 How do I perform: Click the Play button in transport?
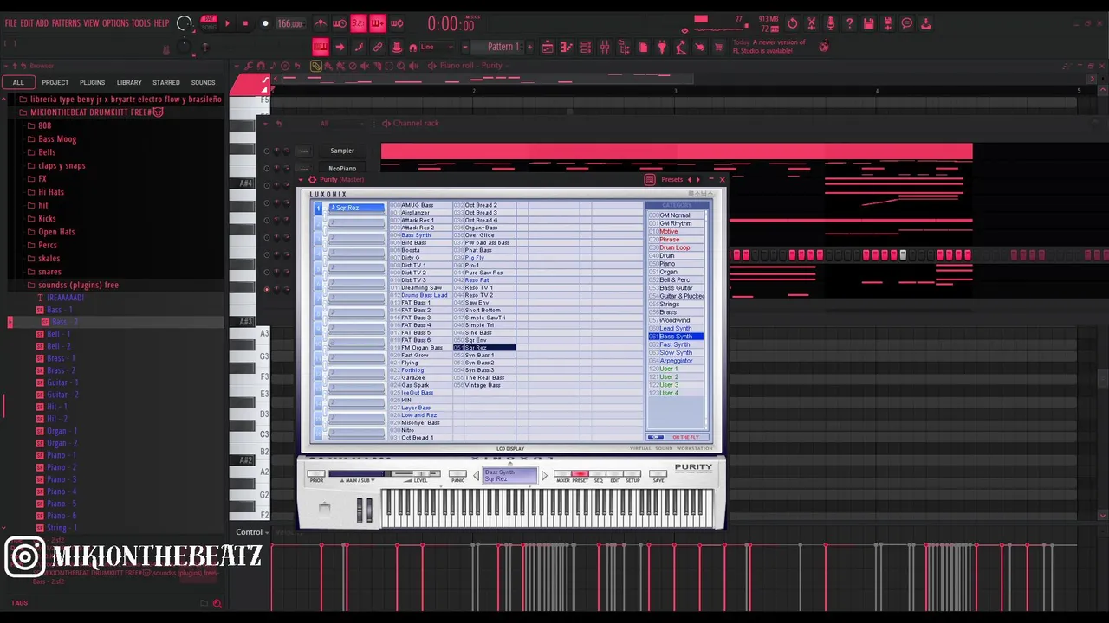pos(228,23)
